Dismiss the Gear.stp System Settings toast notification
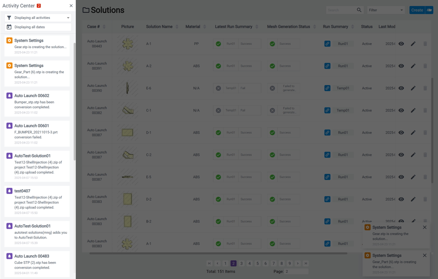Viewport: 438px width, 279px height. click(424, 227)
